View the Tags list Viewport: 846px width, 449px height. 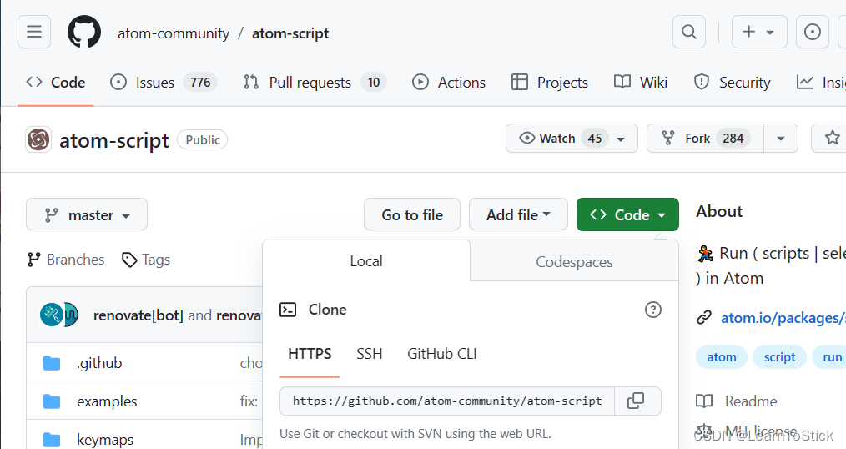146,260
